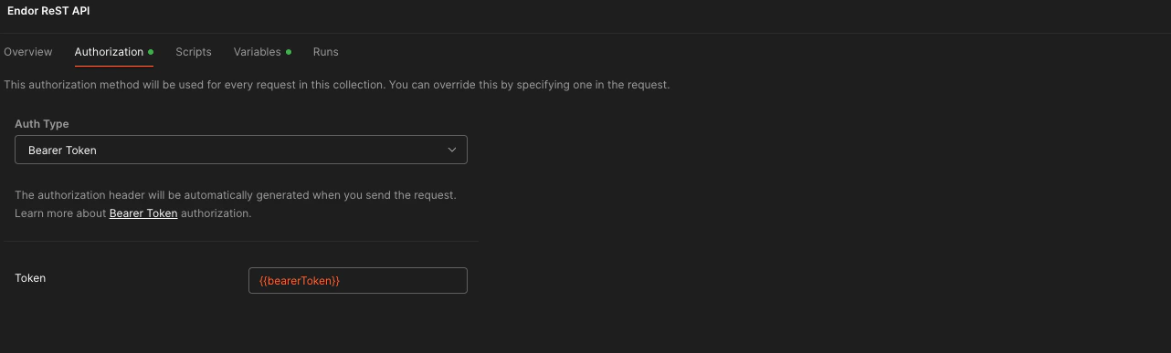Go to the Runs tab
The width and height of the screenshot is (1171, 353).
tap(325, 52)
